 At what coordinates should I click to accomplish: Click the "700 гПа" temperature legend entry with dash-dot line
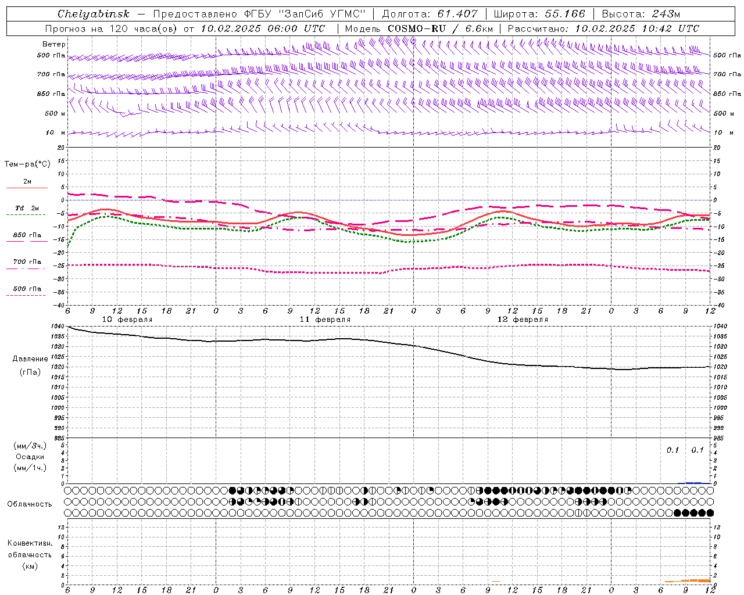point(27,261)
